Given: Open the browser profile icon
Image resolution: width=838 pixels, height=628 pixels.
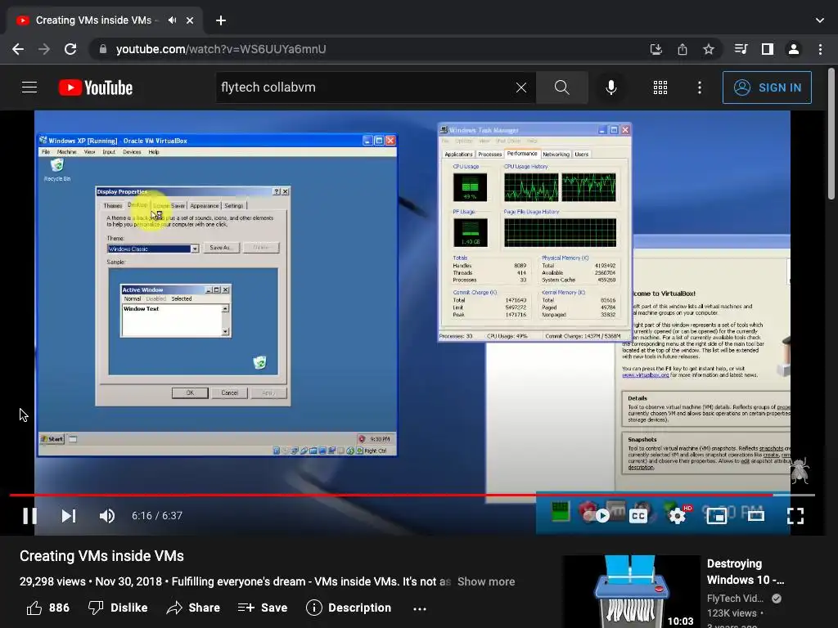Looking at the screenshot, I should pyautogui.click(x=794, y=49).
